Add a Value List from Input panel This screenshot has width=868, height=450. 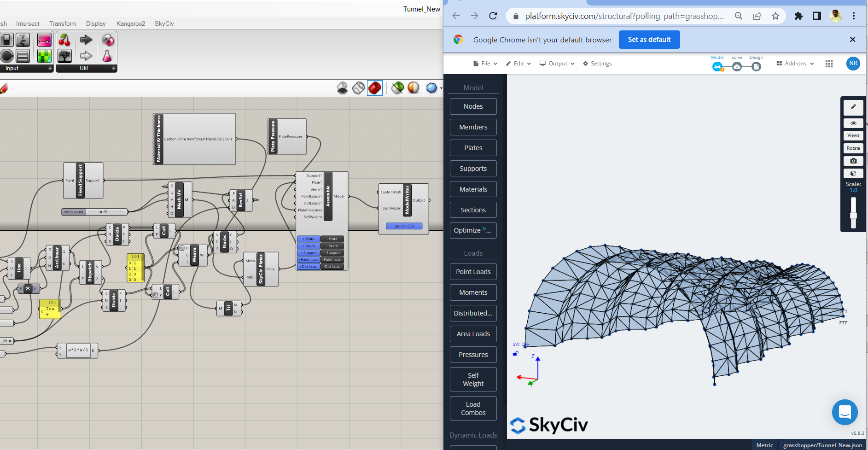tap(23, 56)
